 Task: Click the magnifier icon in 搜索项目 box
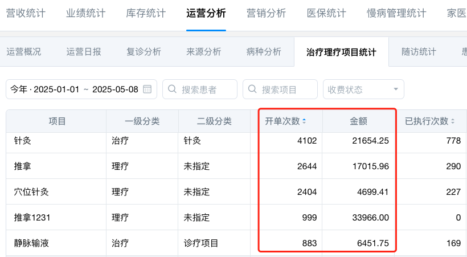[252, 89]
